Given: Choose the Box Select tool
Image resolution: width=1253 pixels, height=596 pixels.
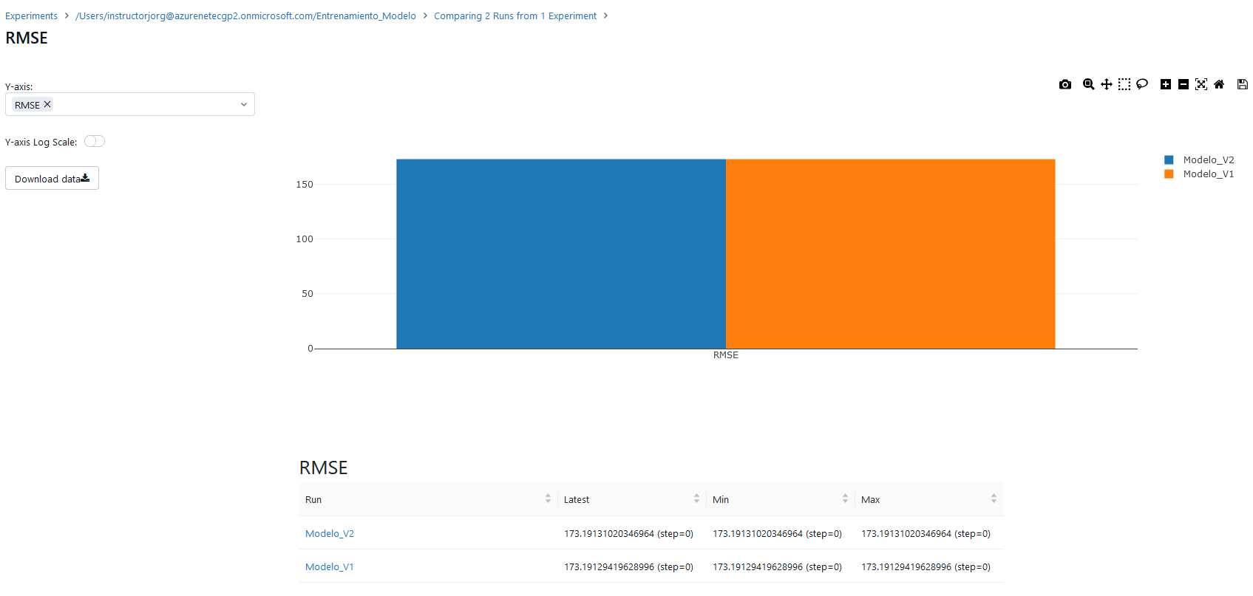Looking at the screenshot, I should tap(1124, 84).
